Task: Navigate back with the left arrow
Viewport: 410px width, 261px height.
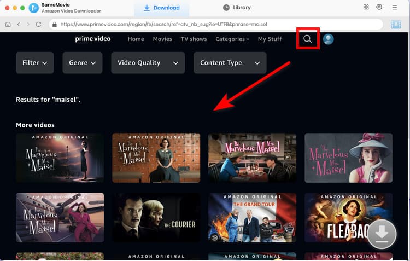Action: 19,24
